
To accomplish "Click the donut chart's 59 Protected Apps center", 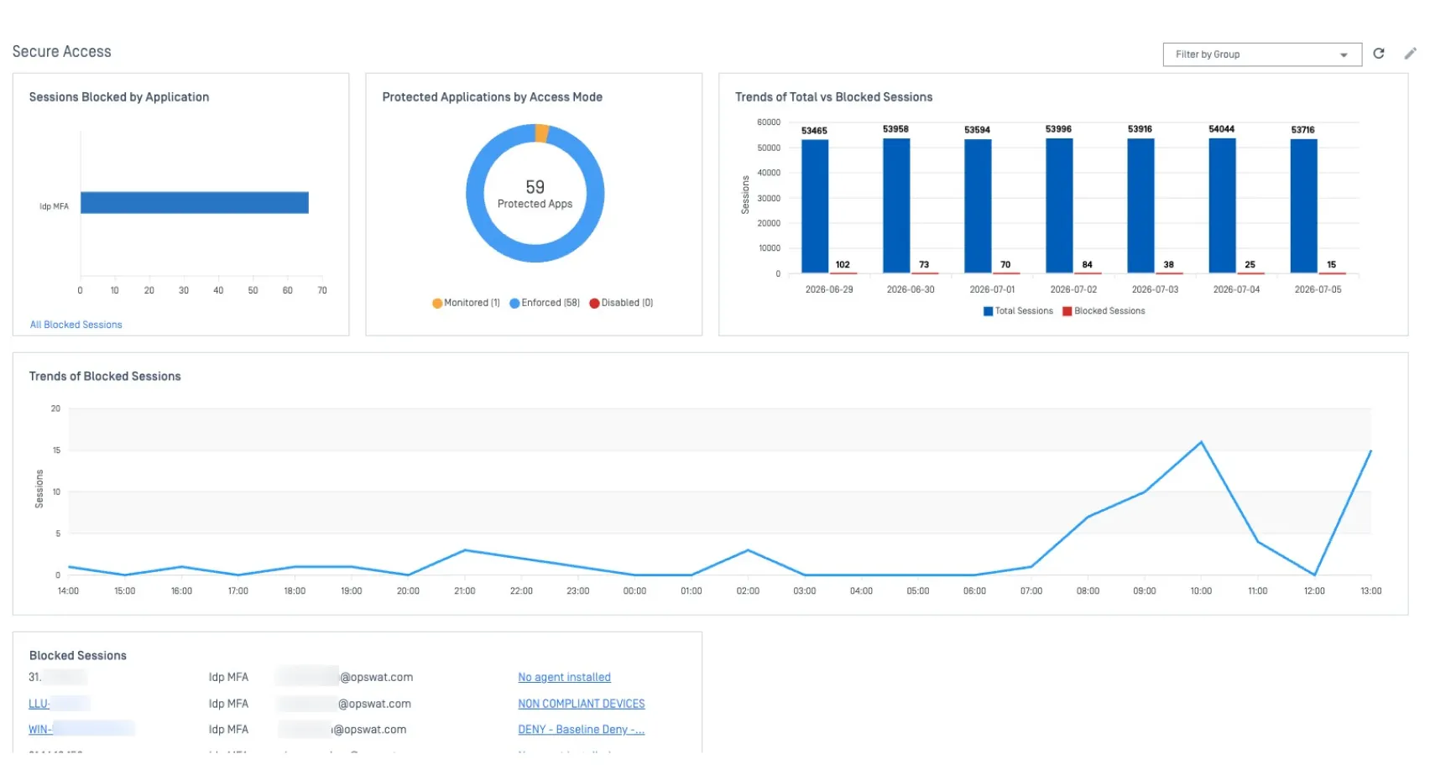I will (x=535, y=194).
